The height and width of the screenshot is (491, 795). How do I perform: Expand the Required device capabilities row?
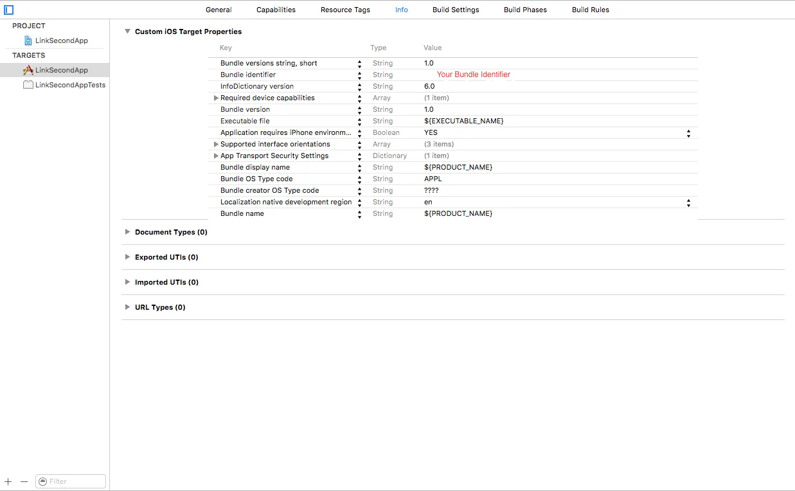tap(216, 98)
